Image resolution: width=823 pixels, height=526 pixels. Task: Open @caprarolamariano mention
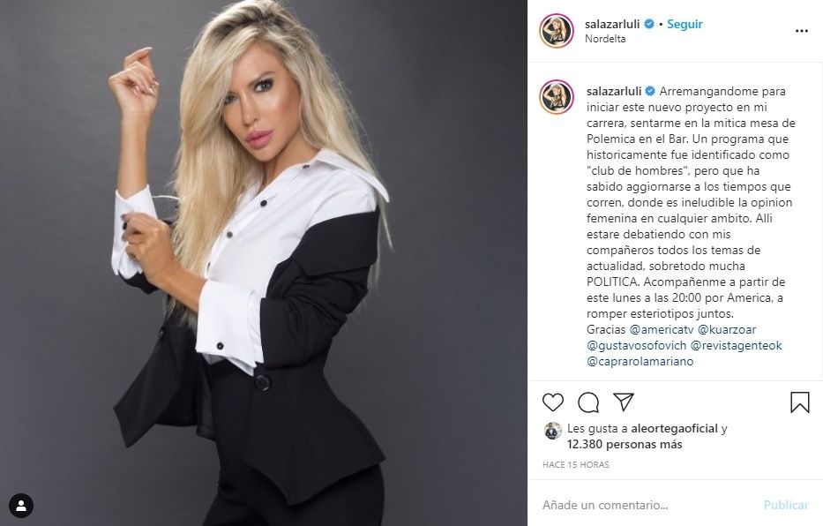coord(640,361)
